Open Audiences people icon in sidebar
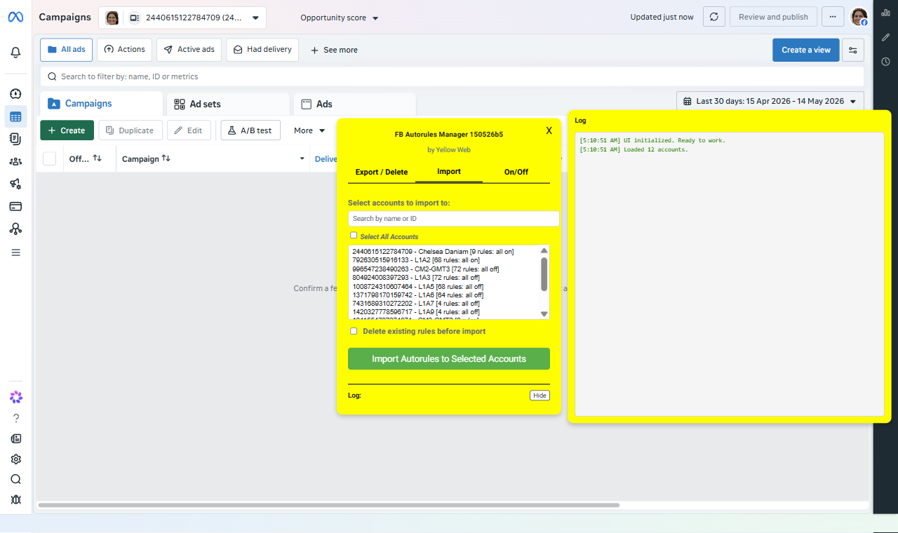898x533 pixels. coord(15,161)
